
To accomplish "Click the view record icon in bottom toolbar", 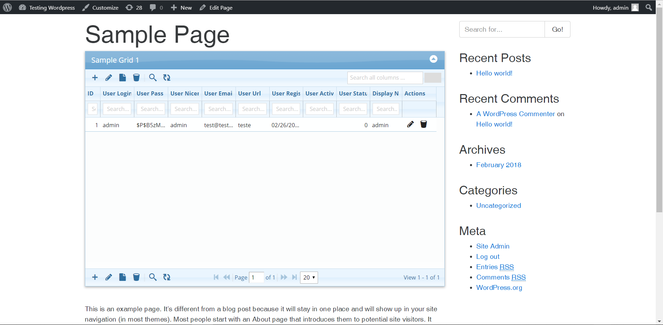I will tap(123, 277).
